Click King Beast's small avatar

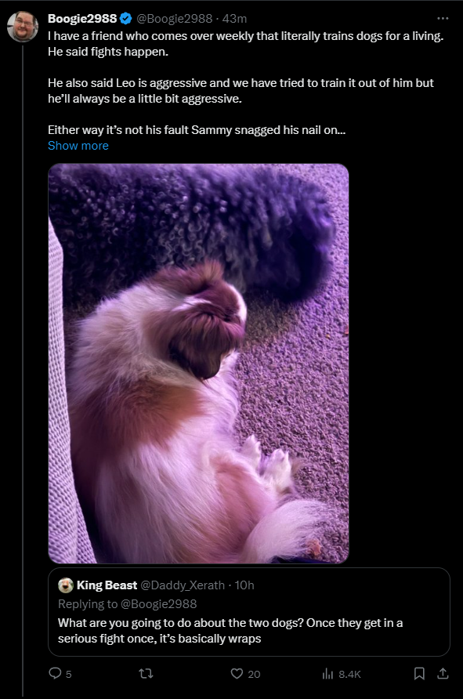[x=66, y=585]
